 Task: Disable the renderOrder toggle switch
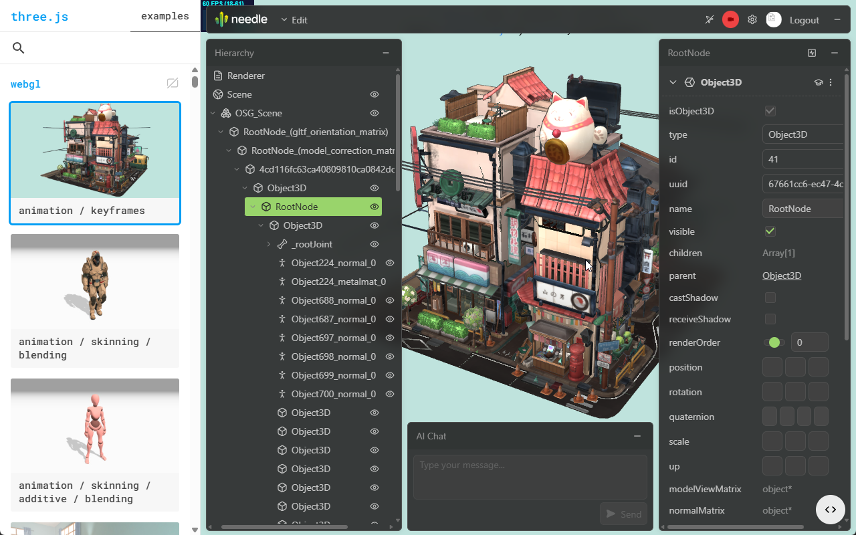pos(773,342)
